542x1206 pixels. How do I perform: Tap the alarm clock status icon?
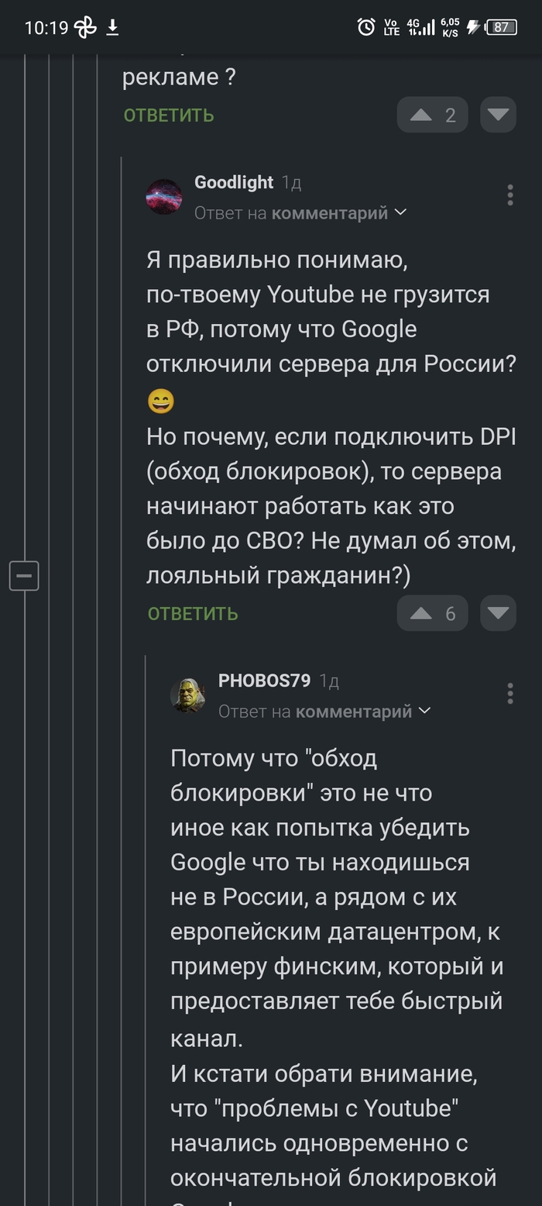tap(365, 28)
